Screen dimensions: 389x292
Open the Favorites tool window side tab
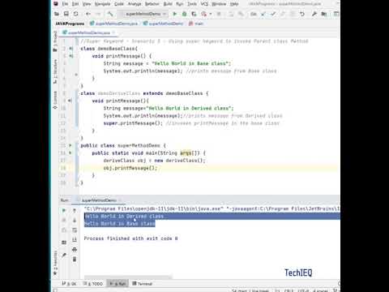55,263
